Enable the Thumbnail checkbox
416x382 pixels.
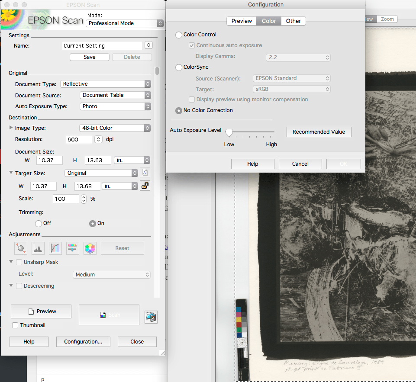click(15, 325)
